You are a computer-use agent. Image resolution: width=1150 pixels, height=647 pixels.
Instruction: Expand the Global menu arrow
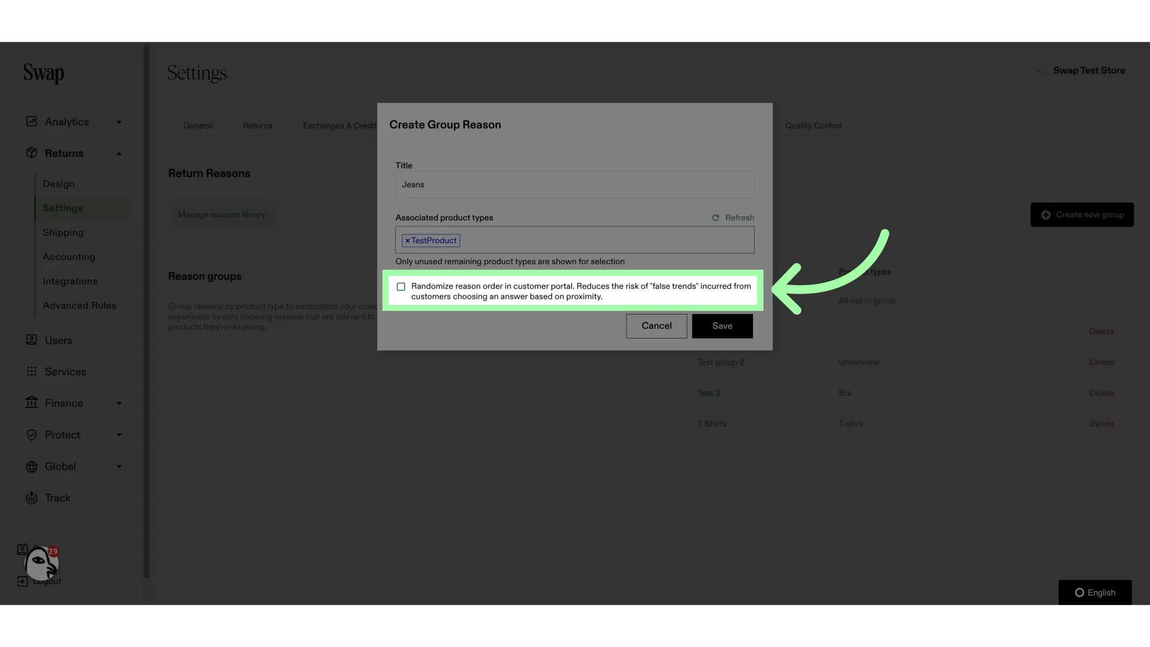(x=119, y=467)
